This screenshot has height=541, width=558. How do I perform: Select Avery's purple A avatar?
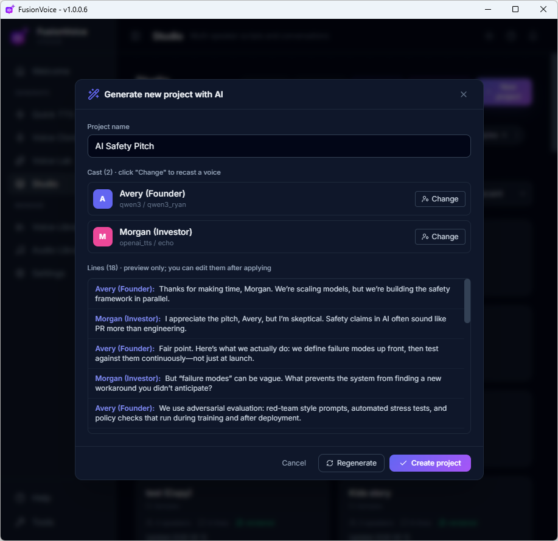(102, 199)
